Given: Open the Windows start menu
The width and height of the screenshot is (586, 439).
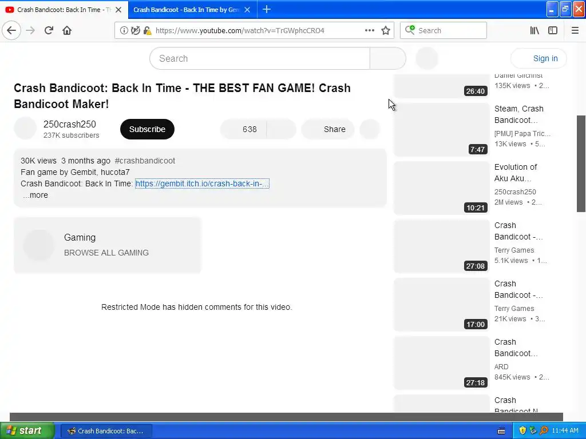Looking at the screenshot, I should click(27, 430).
